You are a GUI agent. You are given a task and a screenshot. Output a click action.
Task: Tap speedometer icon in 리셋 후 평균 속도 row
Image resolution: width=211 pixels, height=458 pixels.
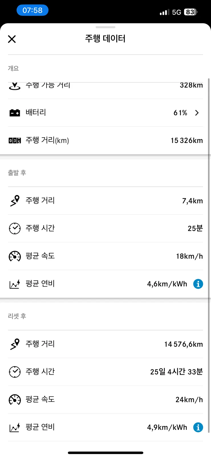coord(15,399)
